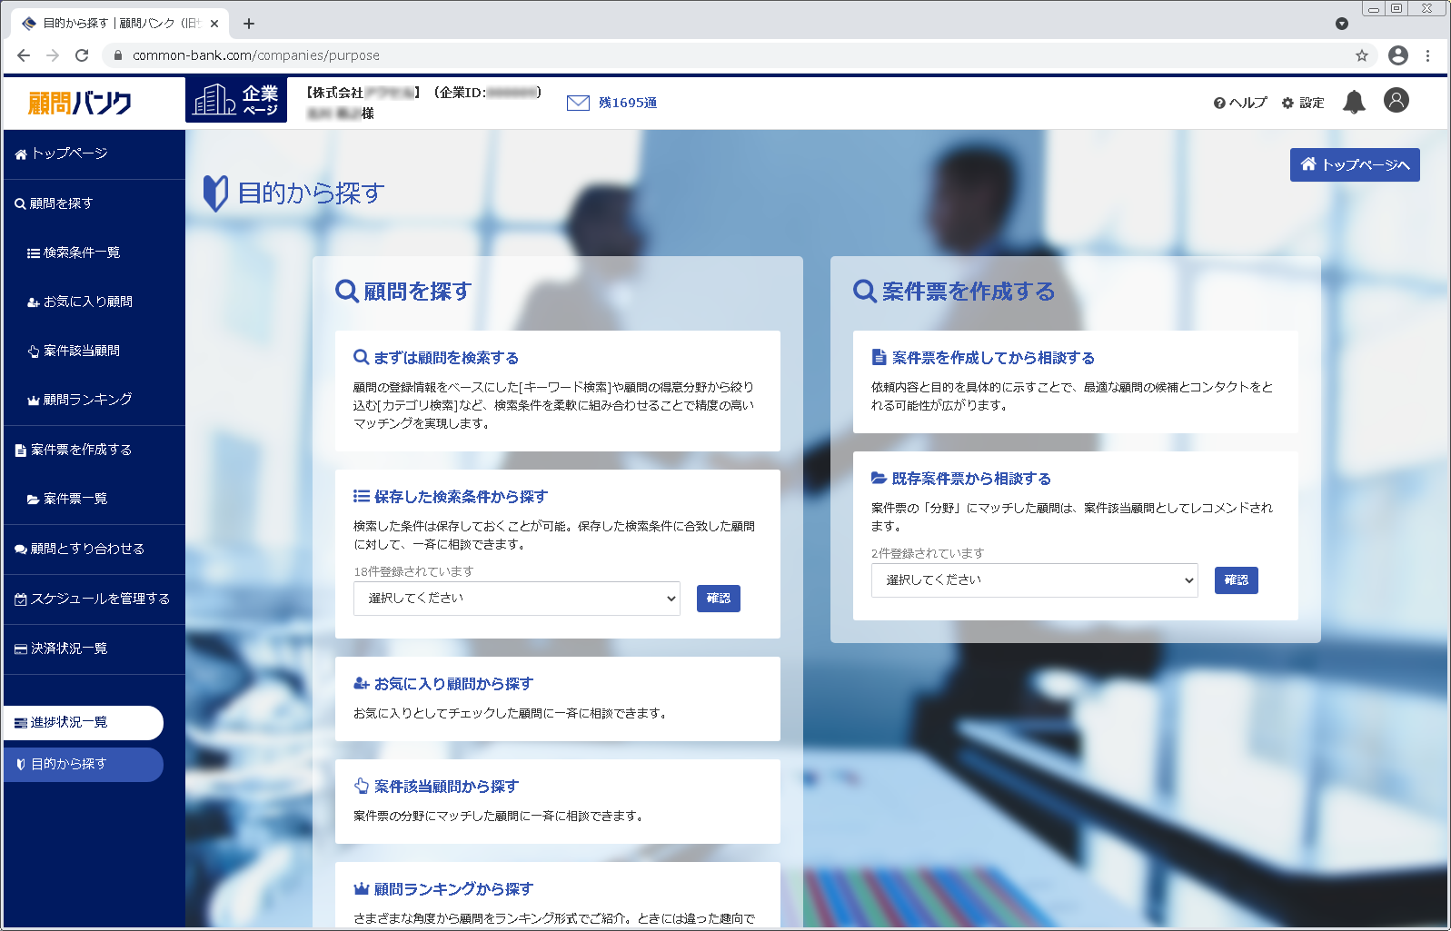Open existing 案件票 selection dropdown
Screen dimensions: 1451x931
coord(1035,580)
